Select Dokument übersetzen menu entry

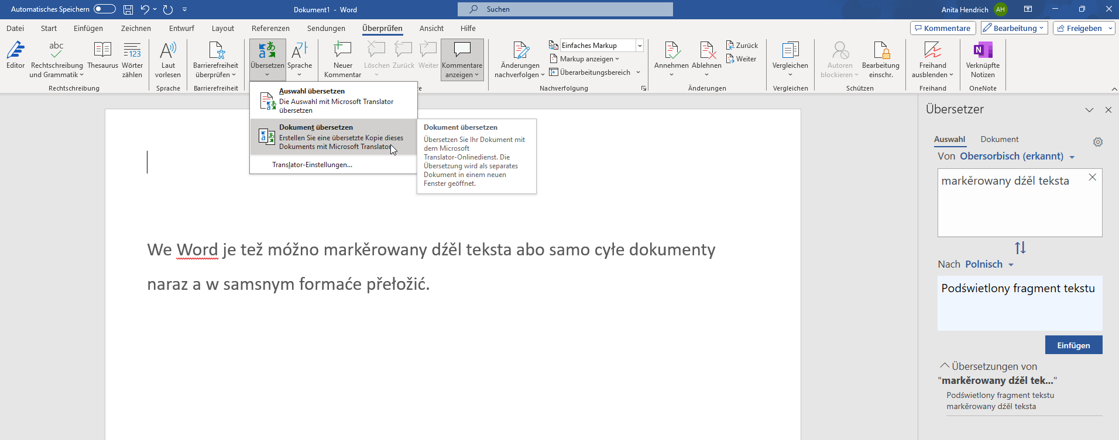pyautogui.click(x=334, y=137)
